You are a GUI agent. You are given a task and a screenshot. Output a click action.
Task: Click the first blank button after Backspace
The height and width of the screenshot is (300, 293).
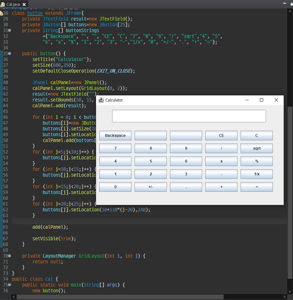point(151,136)
